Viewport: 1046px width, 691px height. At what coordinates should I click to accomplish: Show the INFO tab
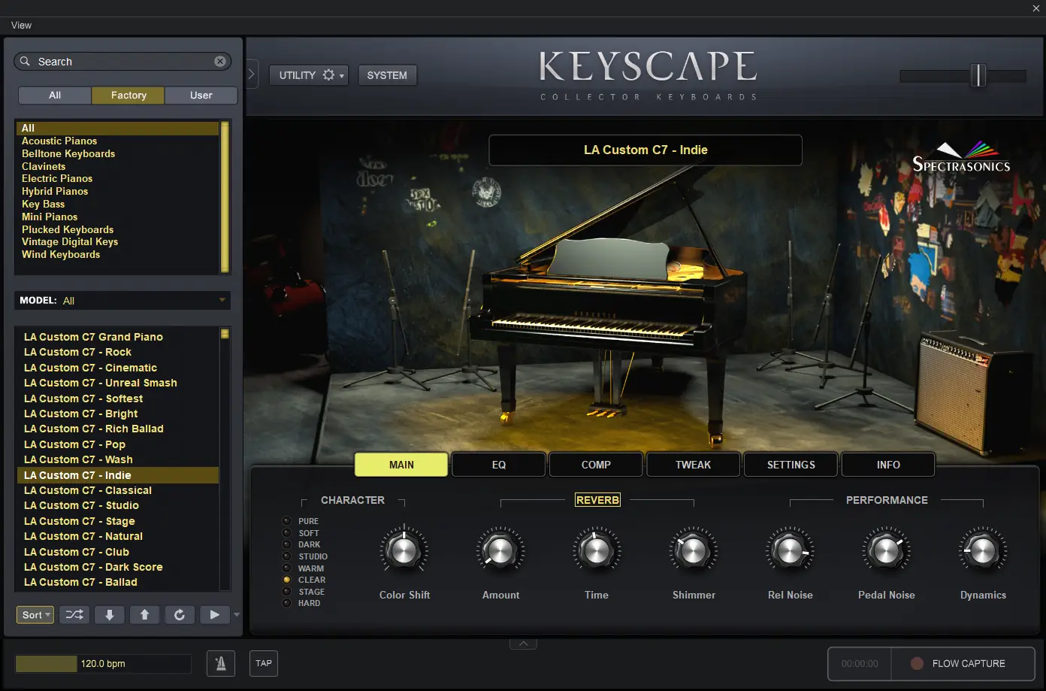pyautogui.click(x=888, y=465)
